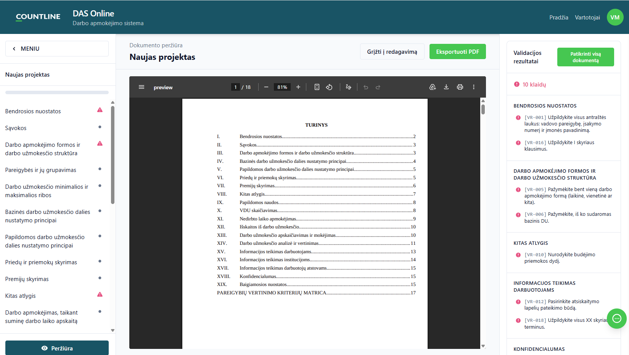Click the fit to page icon

(317, 87)
